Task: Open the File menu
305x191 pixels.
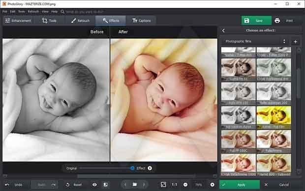Action: (x=5, y=12)
